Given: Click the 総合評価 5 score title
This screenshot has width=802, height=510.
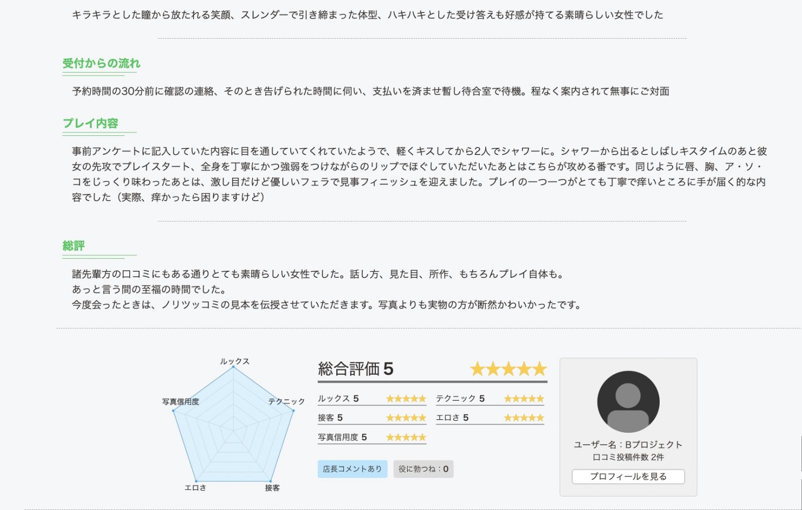Looking at the screenshot, I should point(355,369).
